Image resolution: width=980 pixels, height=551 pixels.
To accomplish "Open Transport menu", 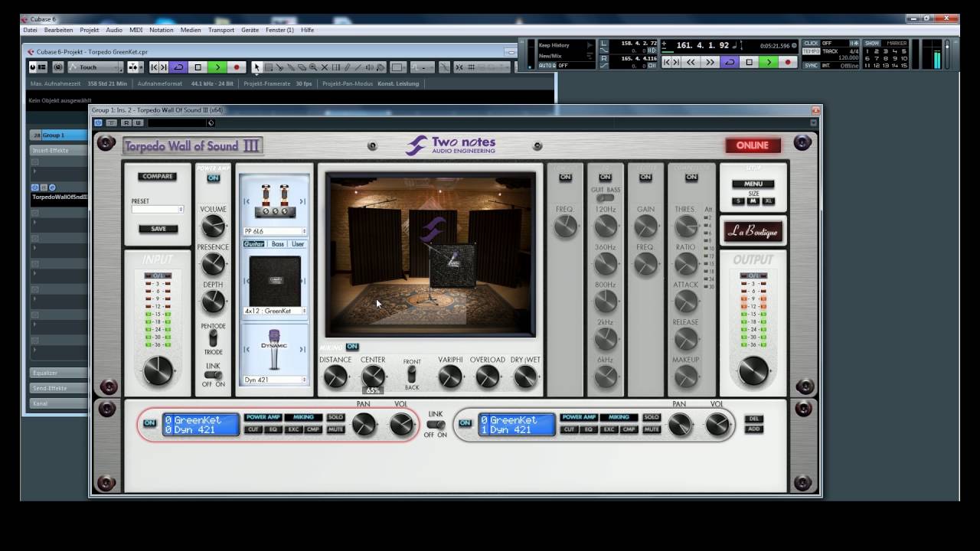I will coord(221,30).
